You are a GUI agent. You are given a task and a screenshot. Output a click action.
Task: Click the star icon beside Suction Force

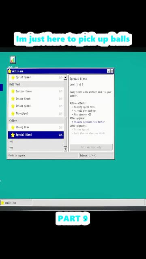click(x=13, y=91)
